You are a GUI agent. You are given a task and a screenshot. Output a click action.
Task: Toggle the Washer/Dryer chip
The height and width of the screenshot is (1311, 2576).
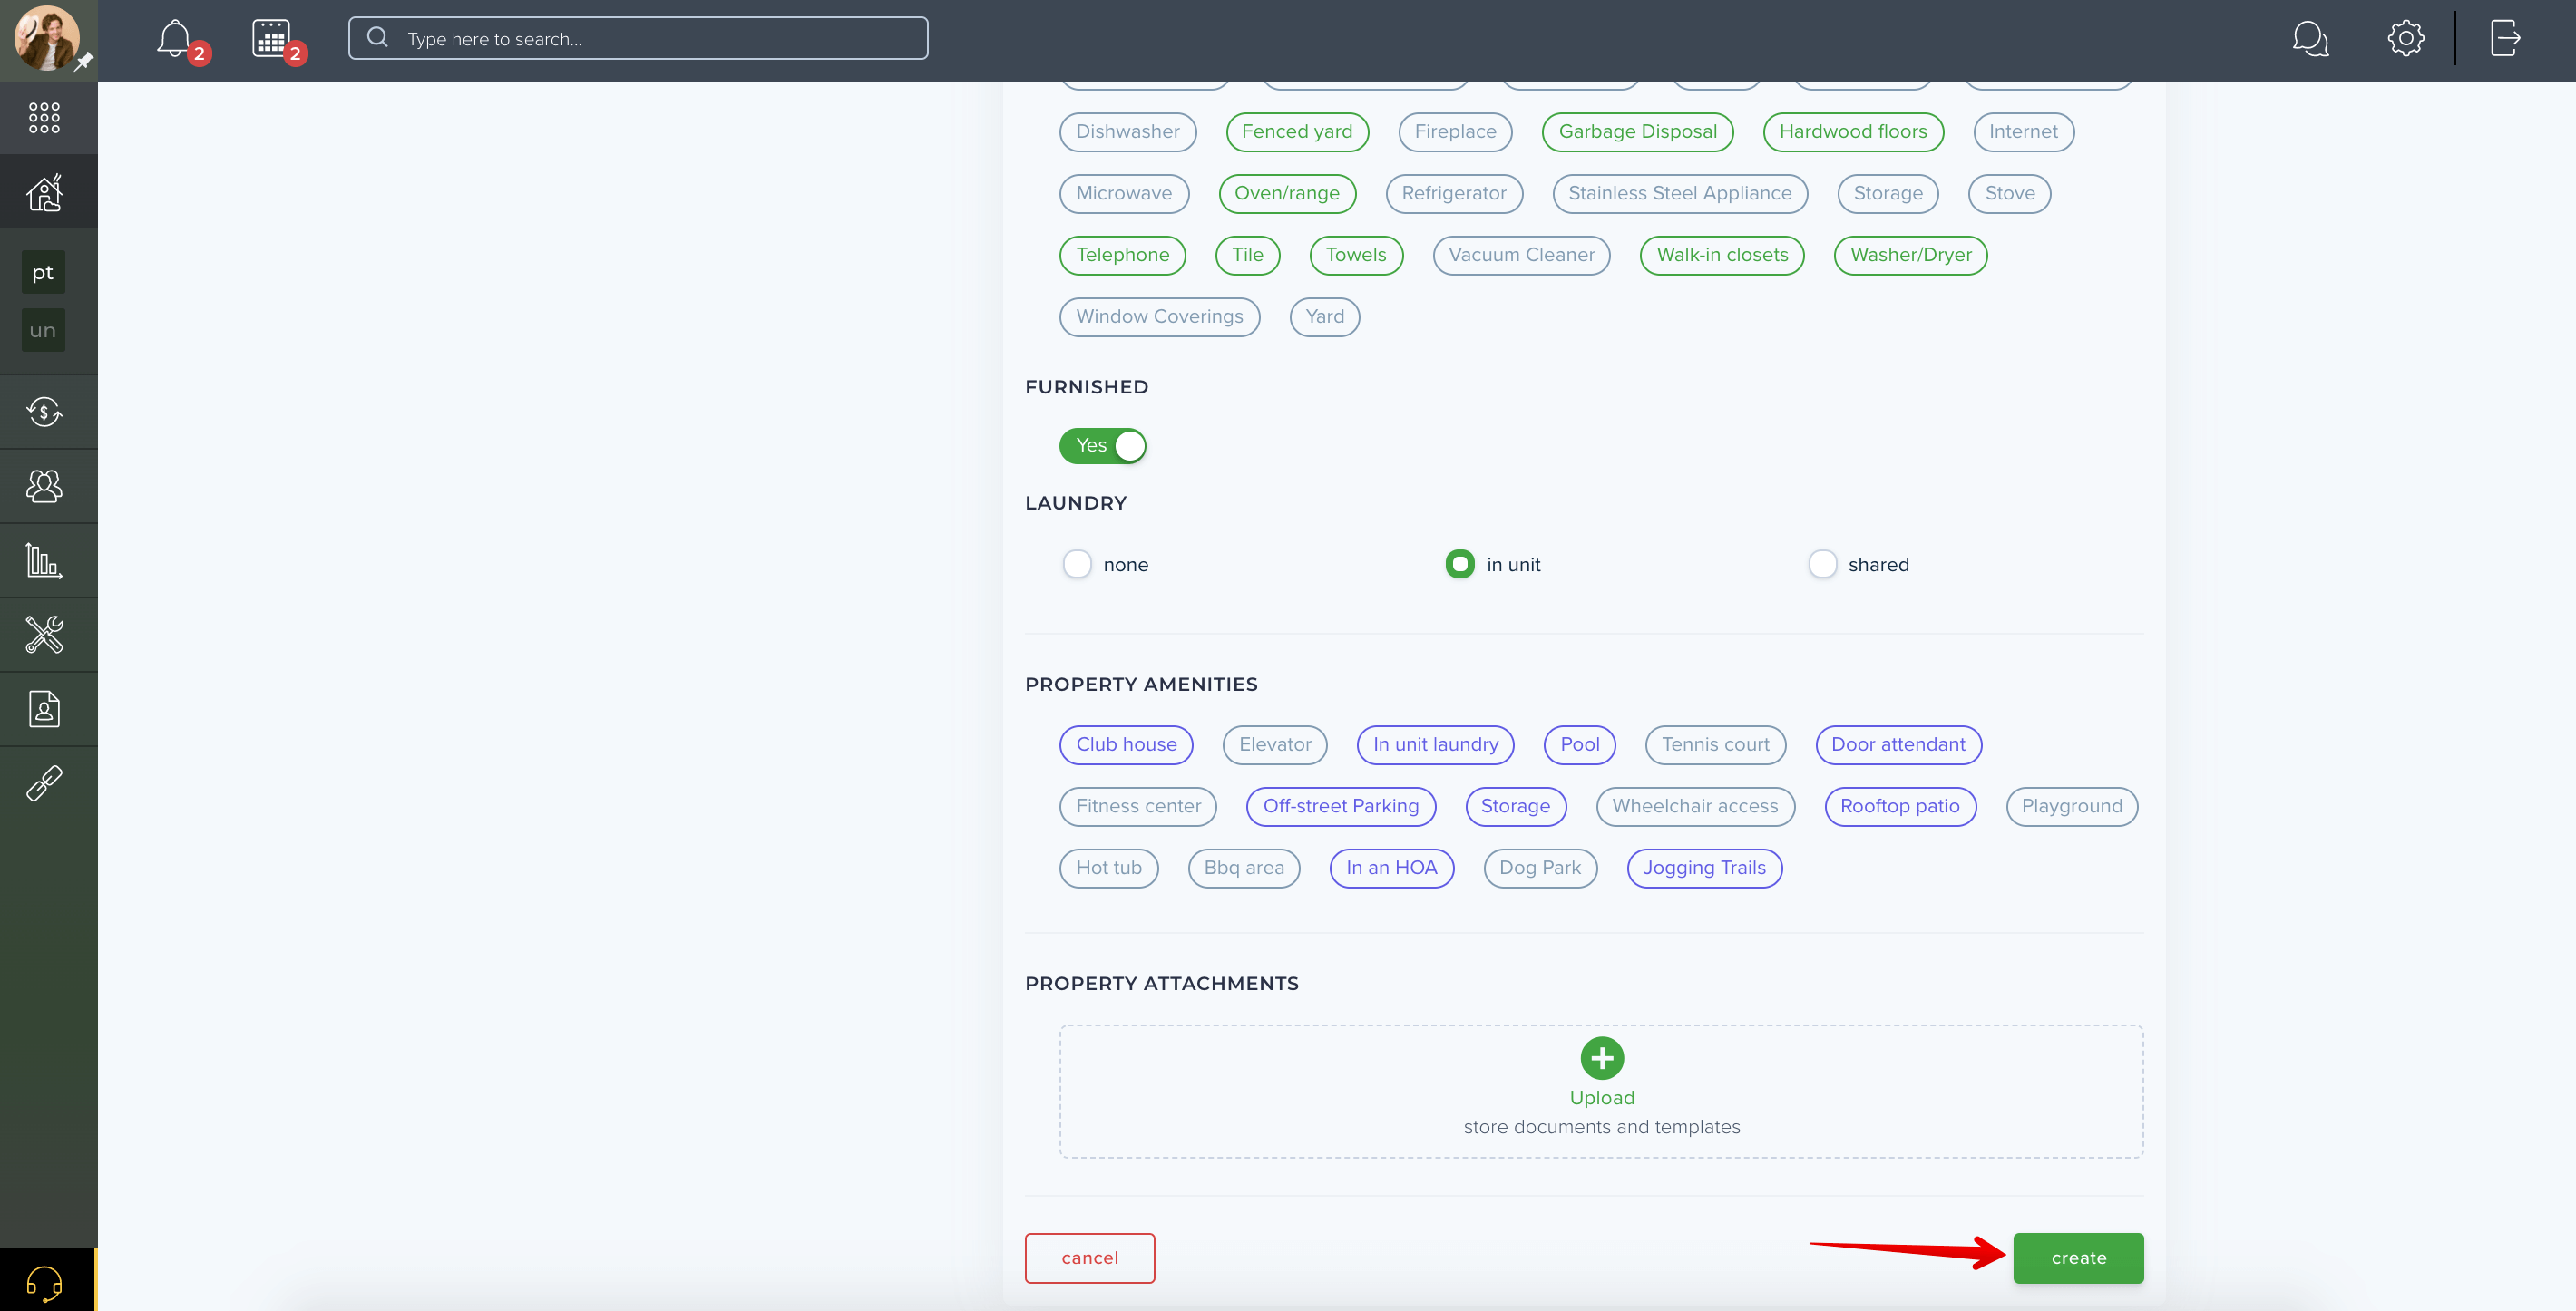point(1910,255)
